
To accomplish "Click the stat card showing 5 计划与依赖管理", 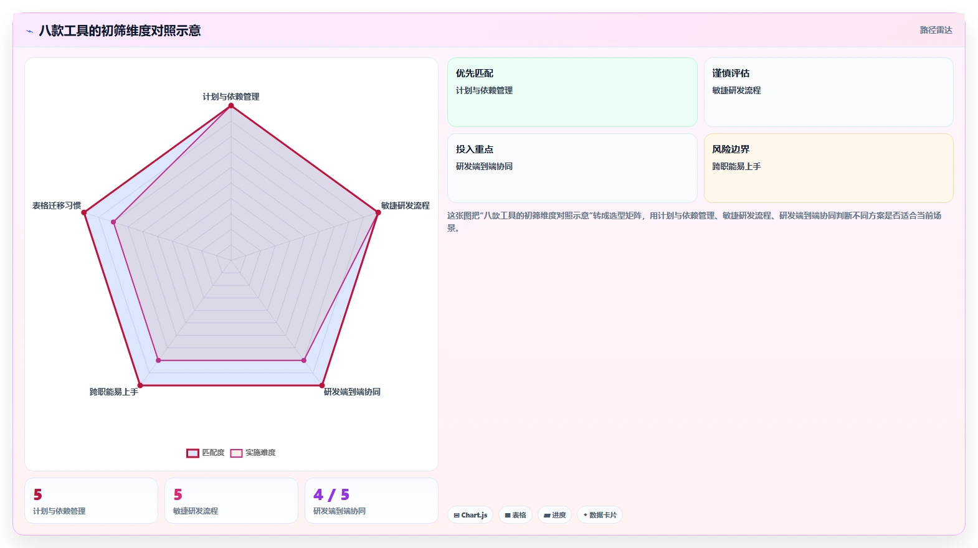I will tap(91, 501).
